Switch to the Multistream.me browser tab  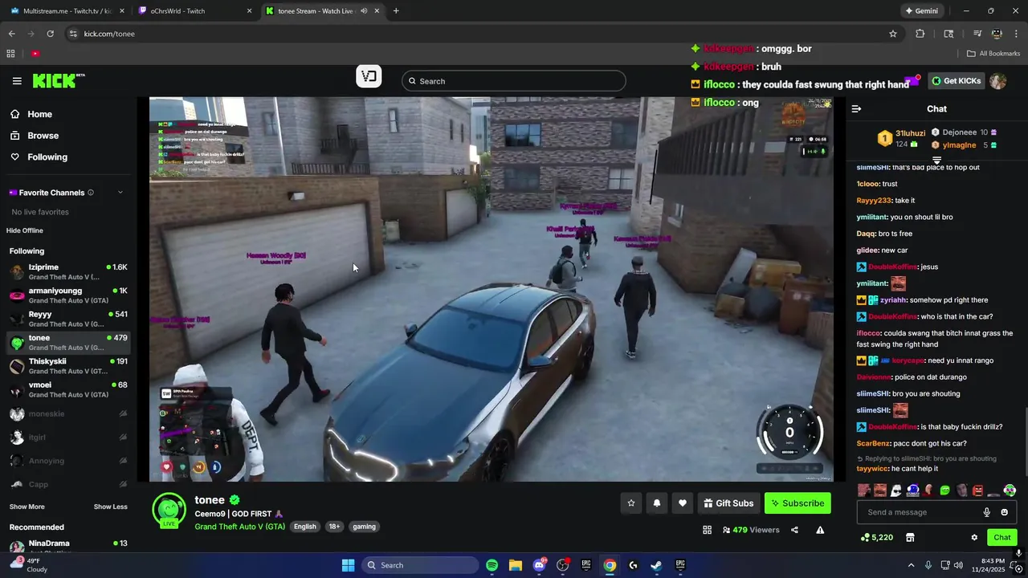(x=67, y=11)
